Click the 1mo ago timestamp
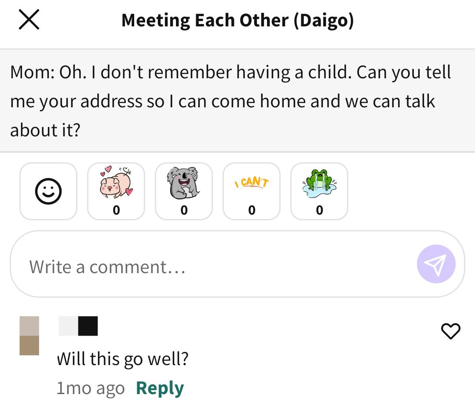 91,388
